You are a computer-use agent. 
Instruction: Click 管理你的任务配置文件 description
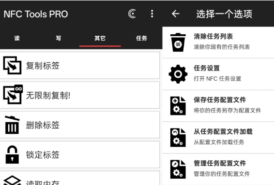(x=222, y=174)
